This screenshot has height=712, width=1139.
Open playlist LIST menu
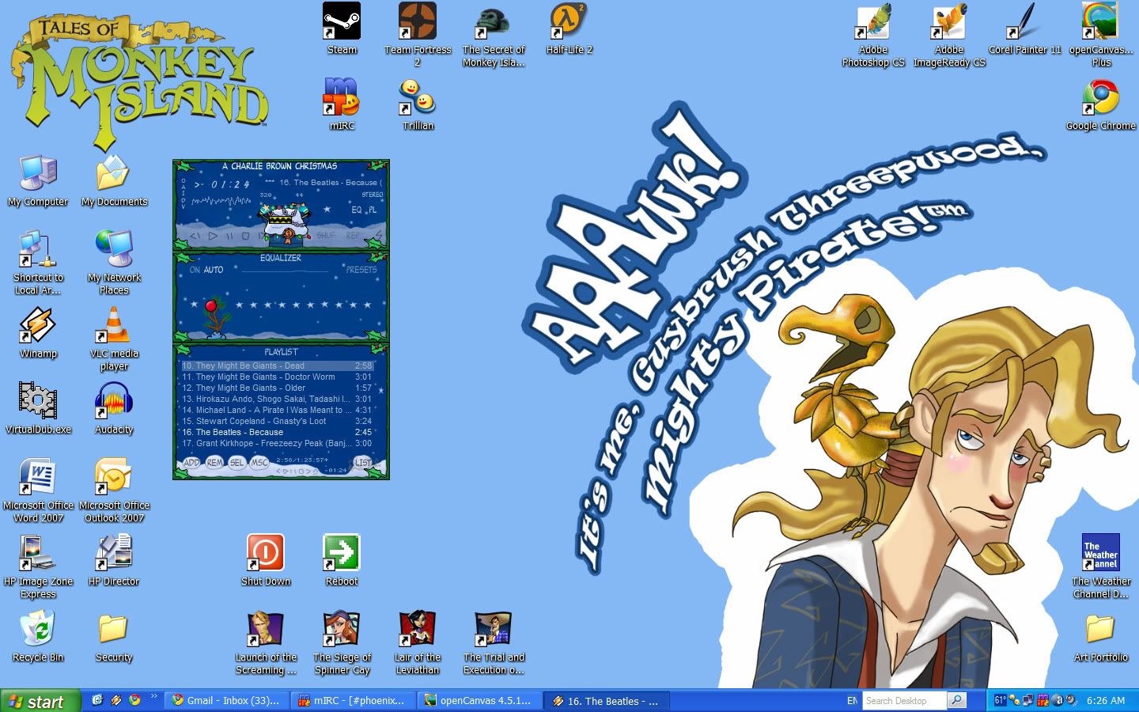(x=362, y=463)
